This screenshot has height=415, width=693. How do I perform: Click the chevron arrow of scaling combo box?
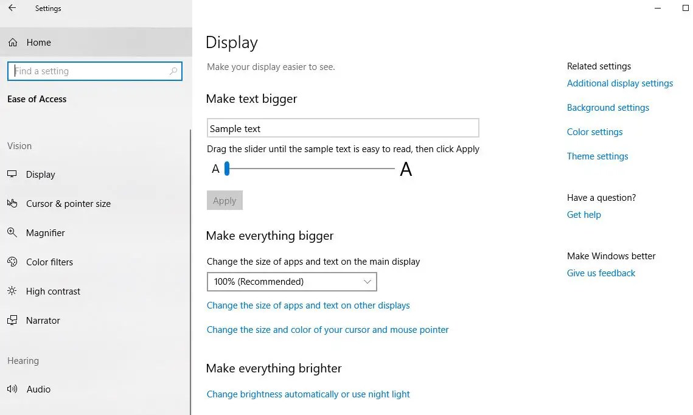(x=367, y=282)
